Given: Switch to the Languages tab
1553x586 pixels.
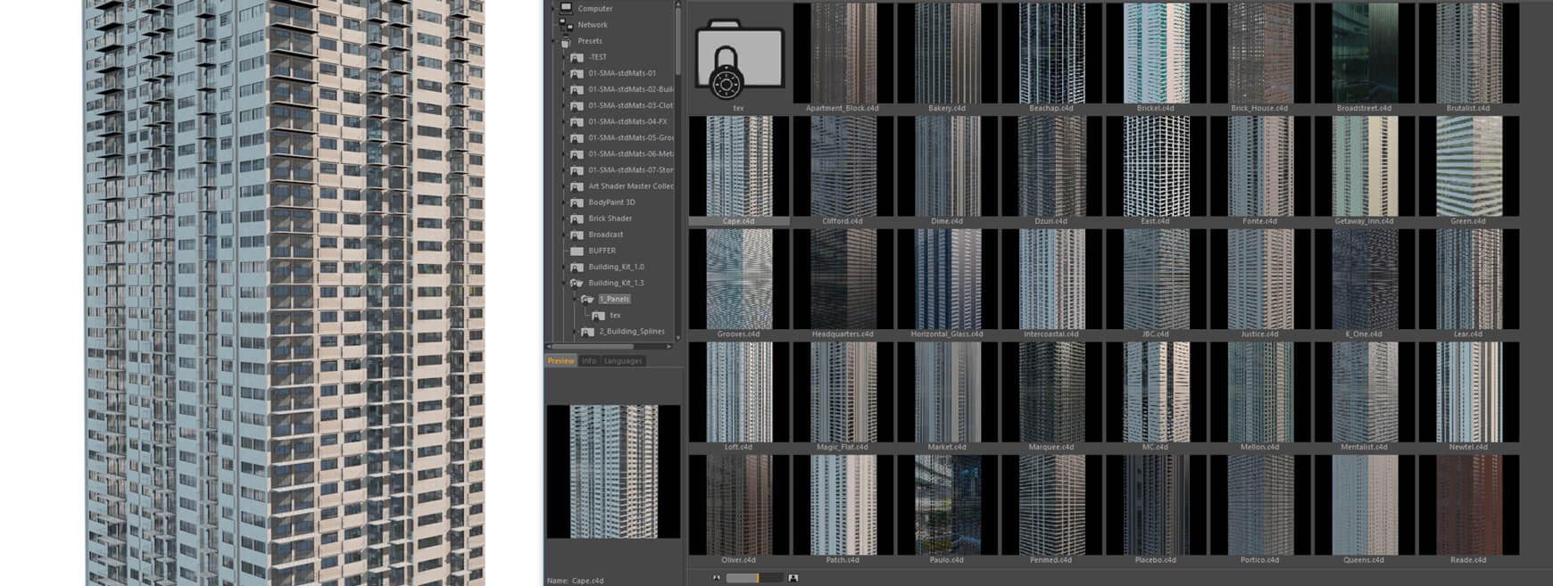Looking at the screenshot, I should tap(623, 361).
